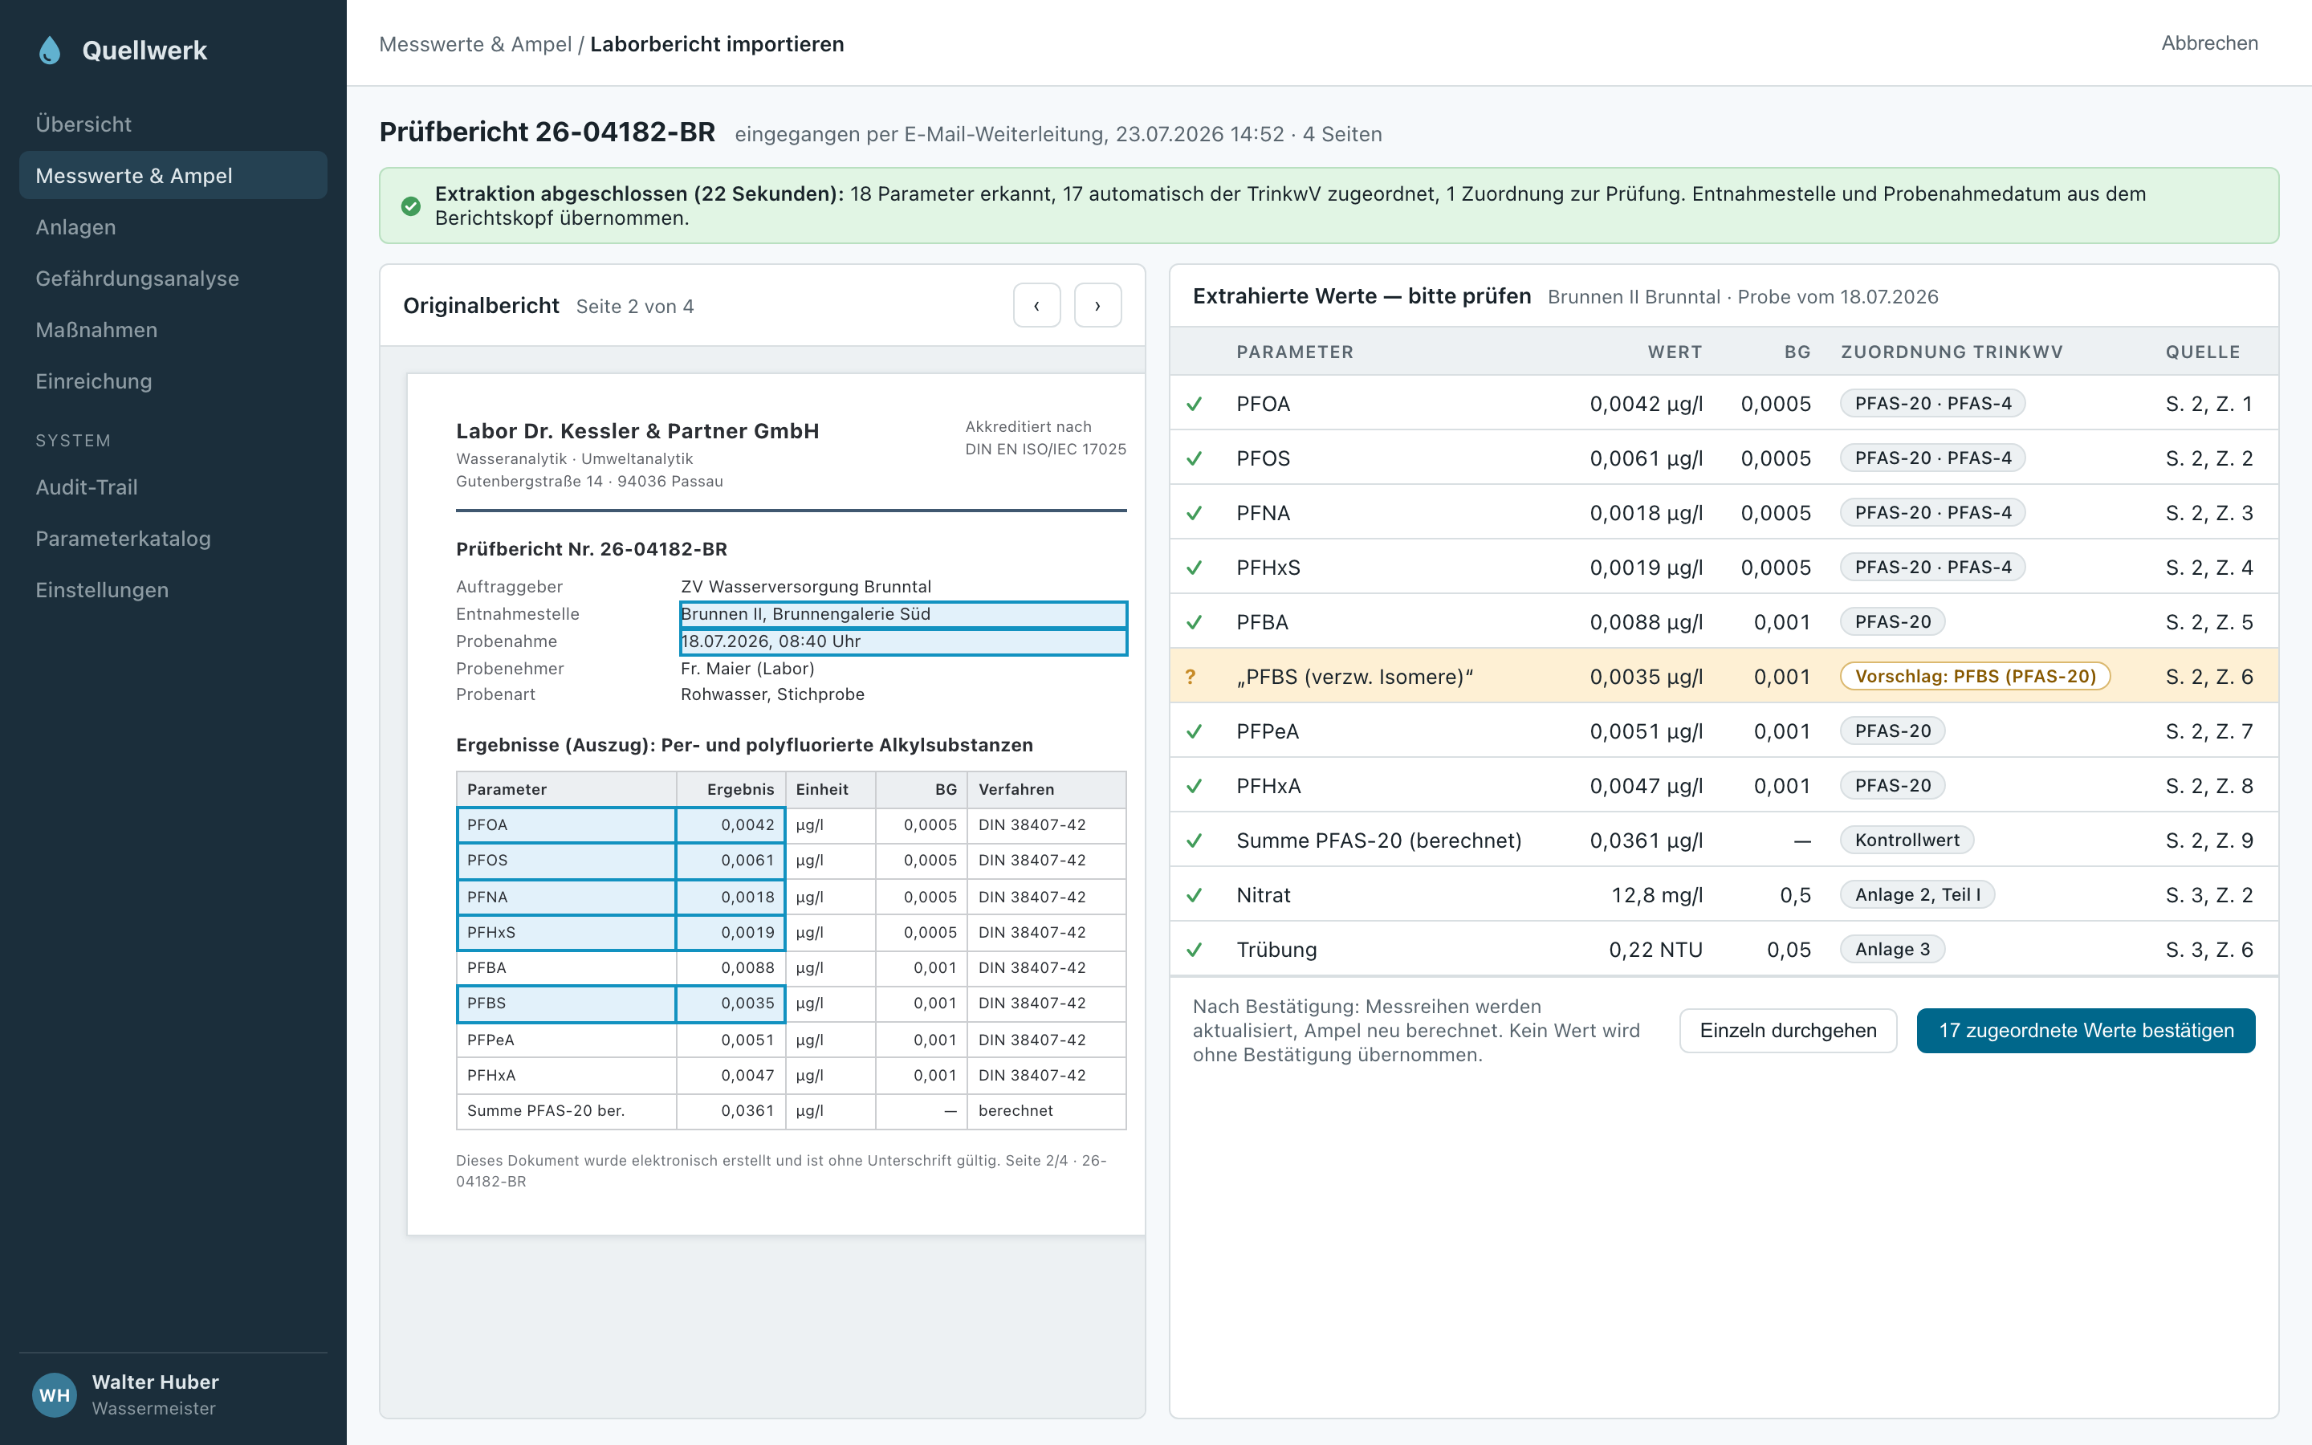Viewport: 2312px width, 1445px height.
Task: Click the green checkmark beside PFOA
Action: click(1195, 405)
